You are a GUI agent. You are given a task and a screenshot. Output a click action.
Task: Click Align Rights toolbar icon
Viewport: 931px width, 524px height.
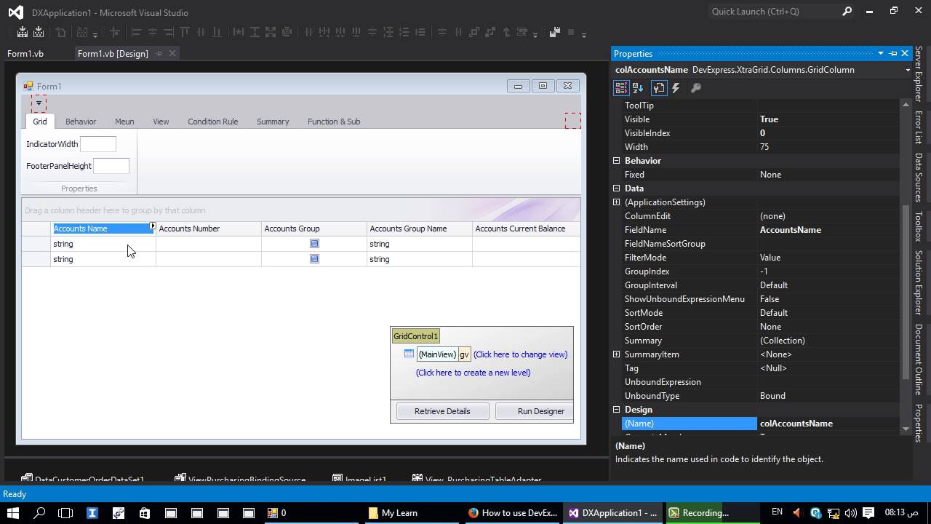(x=169, y=32)
